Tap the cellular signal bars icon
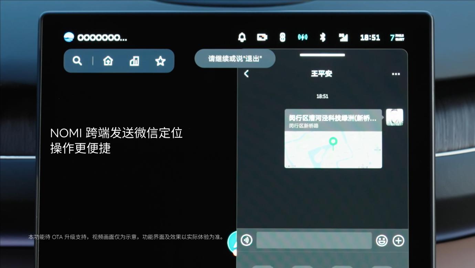 (343, 37)
